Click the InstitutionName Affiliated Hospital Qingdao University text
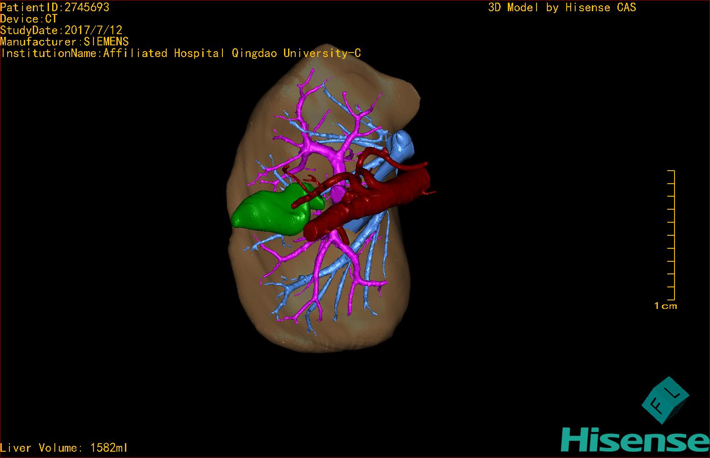Screen dimensions: 710x458 tap(181, 53)
